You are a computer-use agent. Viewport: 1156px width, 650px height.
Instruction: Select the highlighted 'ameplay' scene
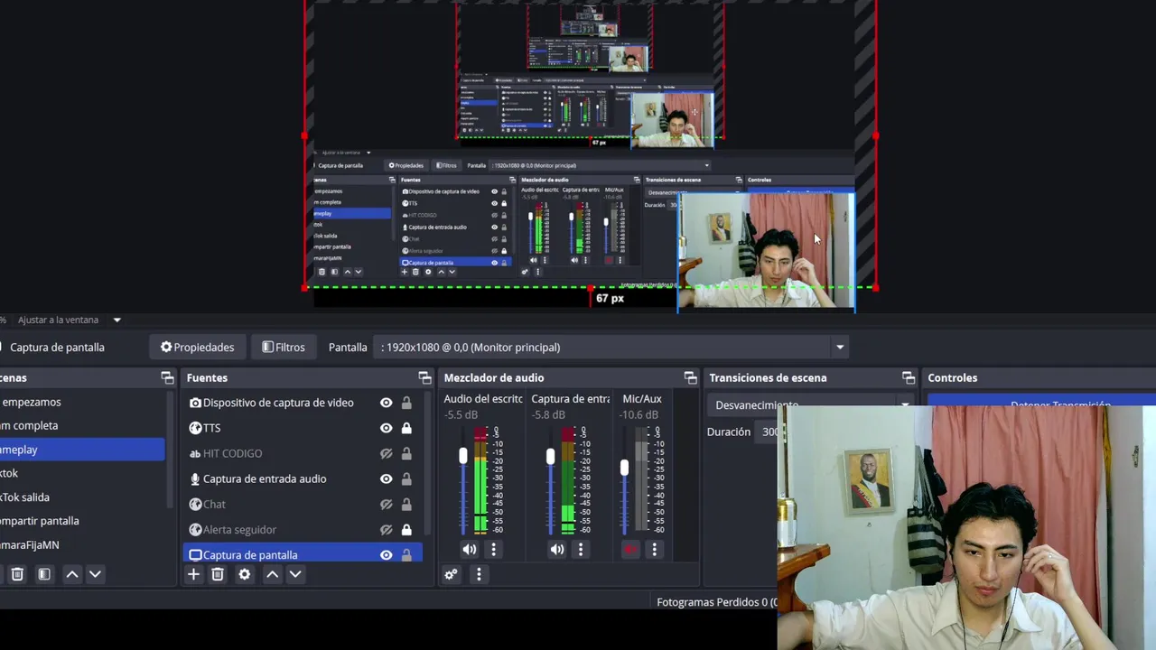pos(82,450)
